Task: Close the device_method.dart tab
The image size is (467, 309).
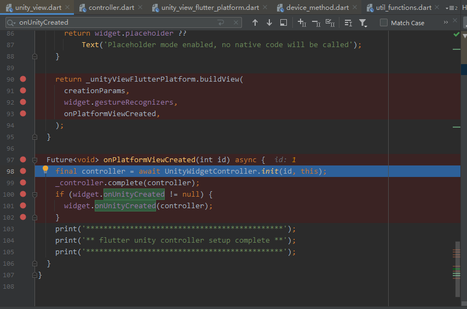Action: click(355, 7)
